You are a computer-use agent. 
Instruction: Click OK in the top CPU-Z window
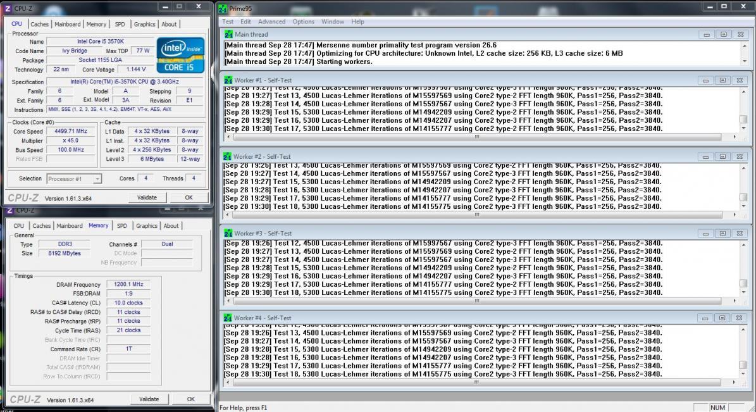coord(189,197)
